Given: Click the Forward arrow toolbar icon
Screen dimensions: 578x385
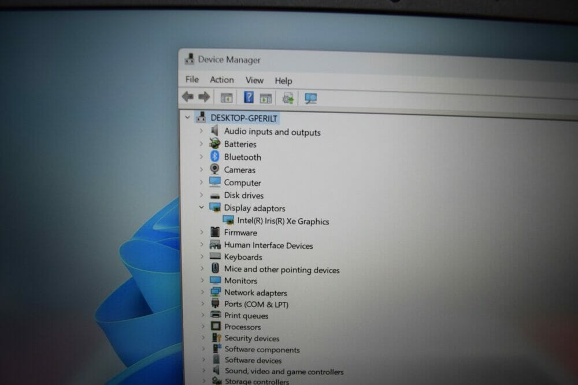Looking at the screenshot, I should pyautogui.click(x=204, y=97).
